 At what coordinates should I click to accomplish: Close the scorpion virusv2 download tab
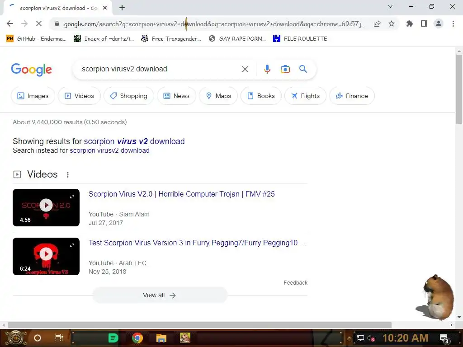pyautogui.click(x=105, y=8)
